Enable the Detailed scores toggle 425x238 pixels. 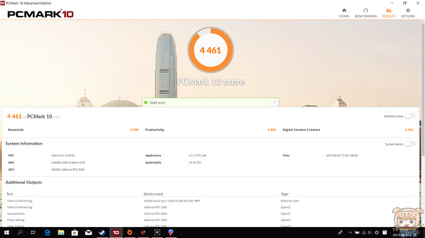(410, 116)
